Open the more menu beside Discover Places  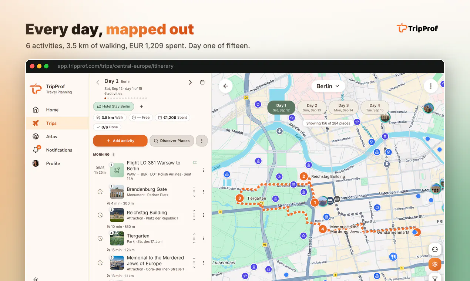(x=202, y=141)
